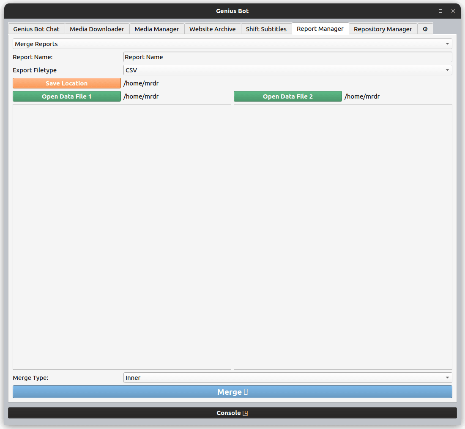The height and width of the screenshot is (429, 465).
Task: Expand the Merge Reports dropdown
Action: click(232, 44)
